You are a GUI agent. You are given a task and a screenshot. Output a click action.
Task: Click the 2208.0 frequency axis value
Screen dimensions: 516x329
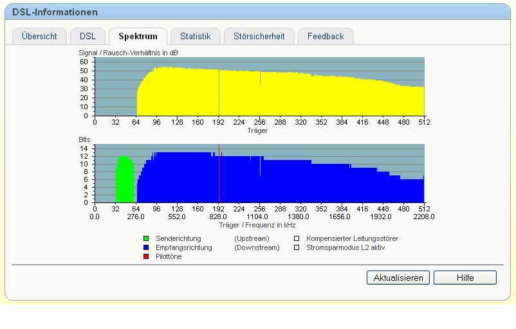(424, 217)
